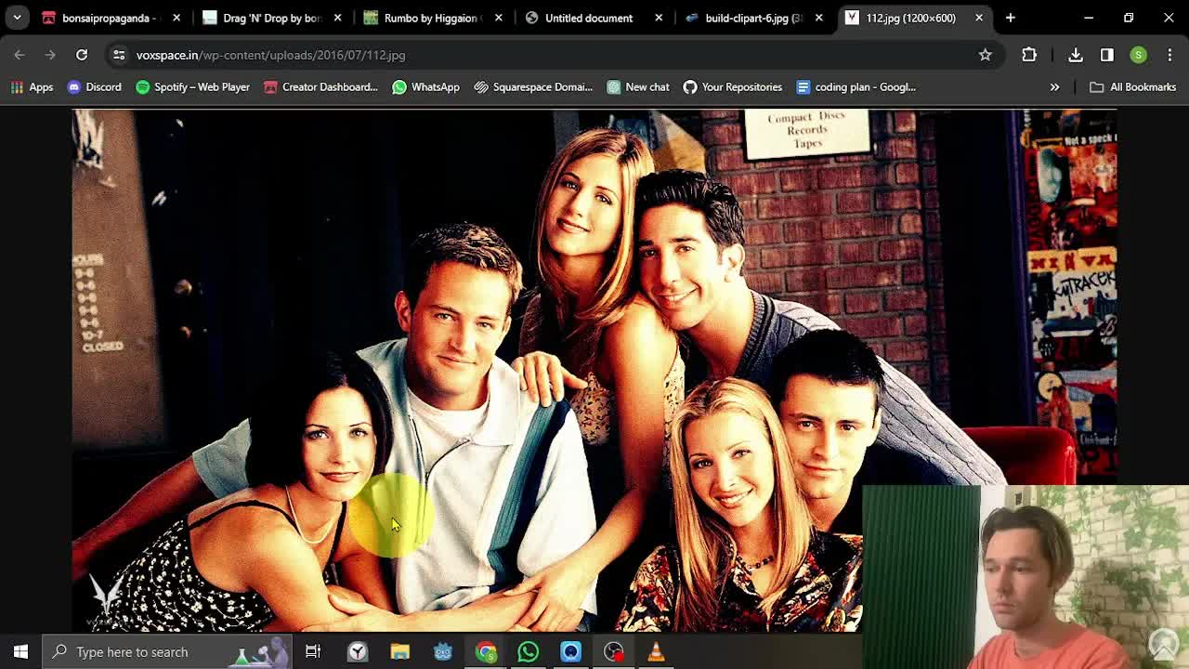Open the clock-face app in the taskbar
Viewport: 1189px width, 669px height.
click(358, 651)
